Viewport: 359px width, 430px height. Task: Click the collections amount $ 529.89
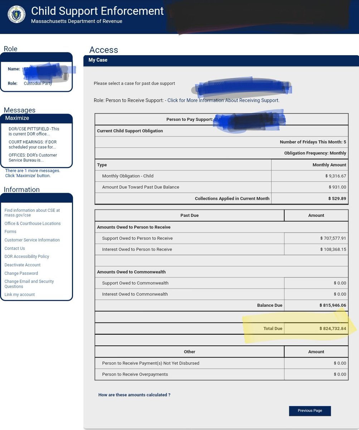click(x=337, y=199)
